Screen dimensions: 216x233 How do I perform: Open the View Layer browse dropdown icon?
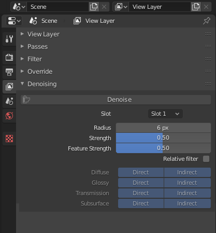point(121,7)
